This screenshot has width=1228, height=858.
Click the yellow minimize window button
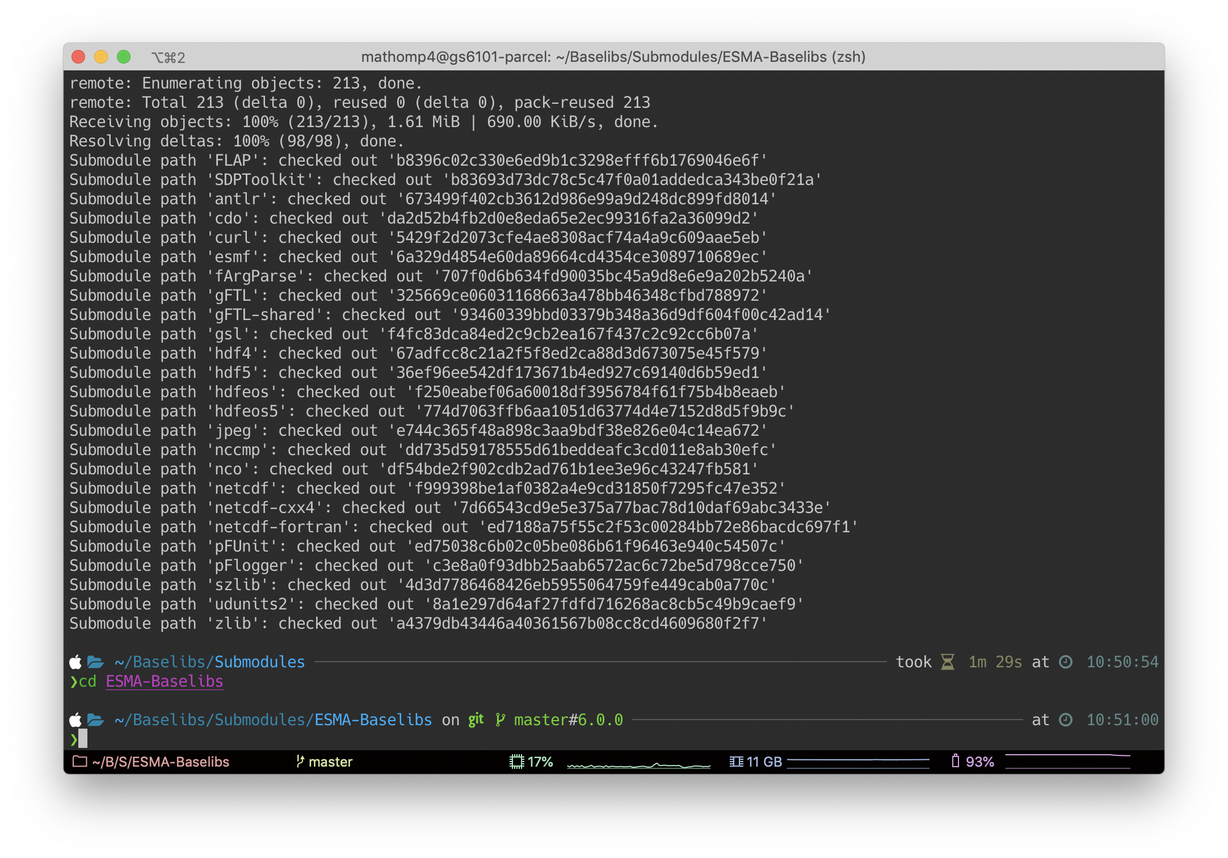(x=101, y=57)
